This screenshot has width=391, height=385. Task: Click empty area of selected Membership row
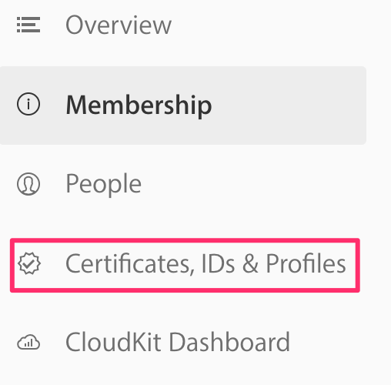coord(287,105)
